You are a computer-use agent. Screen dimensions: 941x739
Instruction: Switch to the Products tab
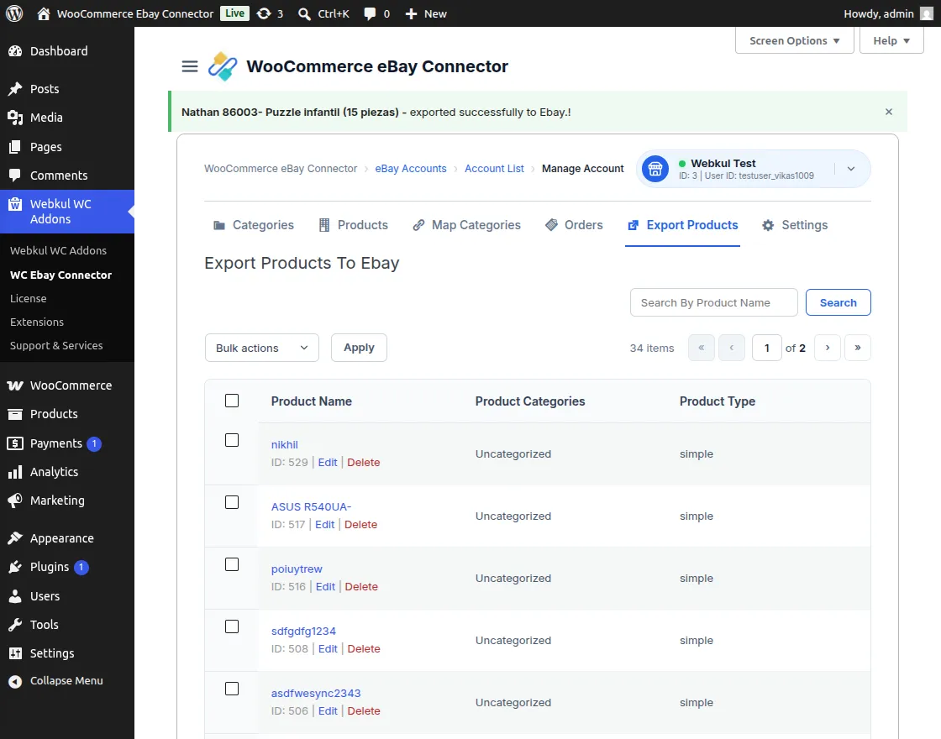pyautogui.click(x=354, y=225)
